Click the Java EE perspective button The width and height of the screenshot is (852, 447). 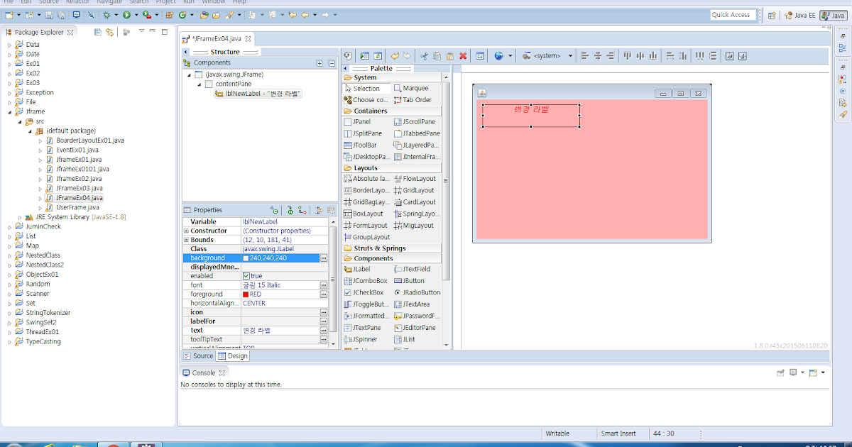pos(799,14)
